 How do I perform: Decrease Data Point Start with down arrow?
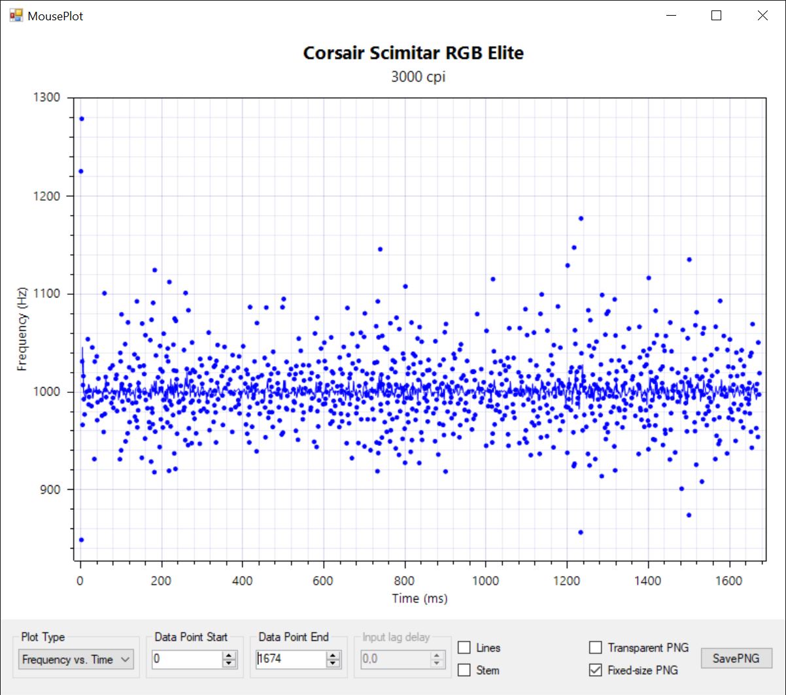click(x=229, y=664)
